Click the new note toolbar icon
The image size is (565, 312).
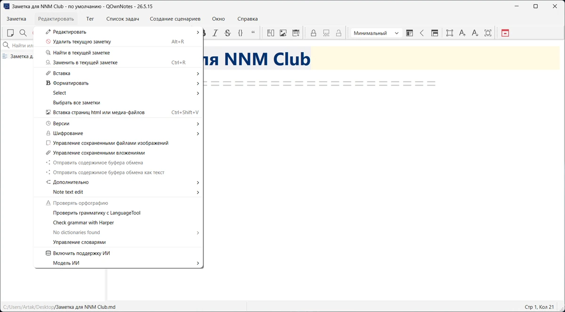pos(10,33)
